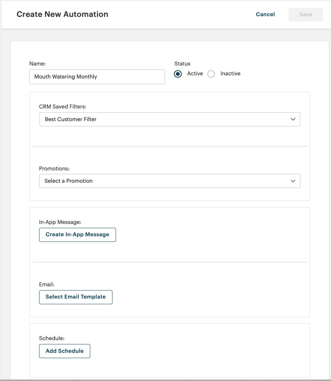Set automation status to Inactive
The height and width of the screenshot is (381, 331).
click(x=211, y=74)
